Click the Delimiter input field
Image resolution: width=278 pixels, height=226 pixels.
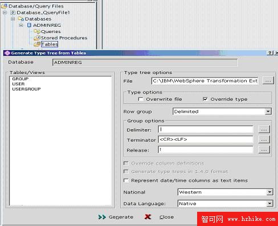click(206, 129)
